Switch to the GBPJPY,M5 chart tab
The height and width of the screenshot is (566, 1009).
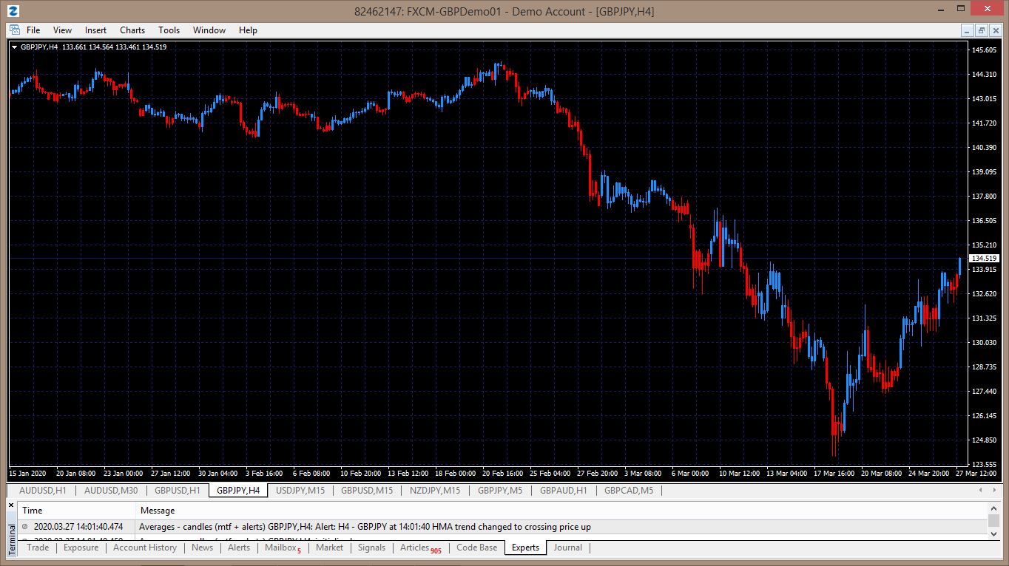coord(500,490)
